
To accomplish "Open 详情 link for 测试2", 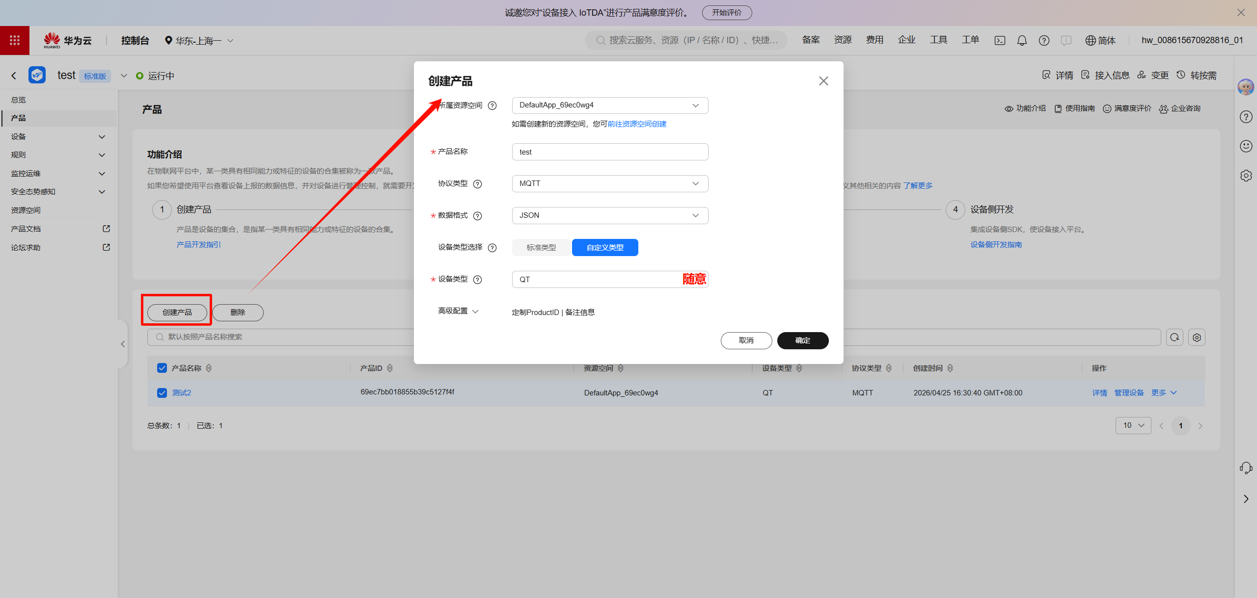I will click(1100, 392).
